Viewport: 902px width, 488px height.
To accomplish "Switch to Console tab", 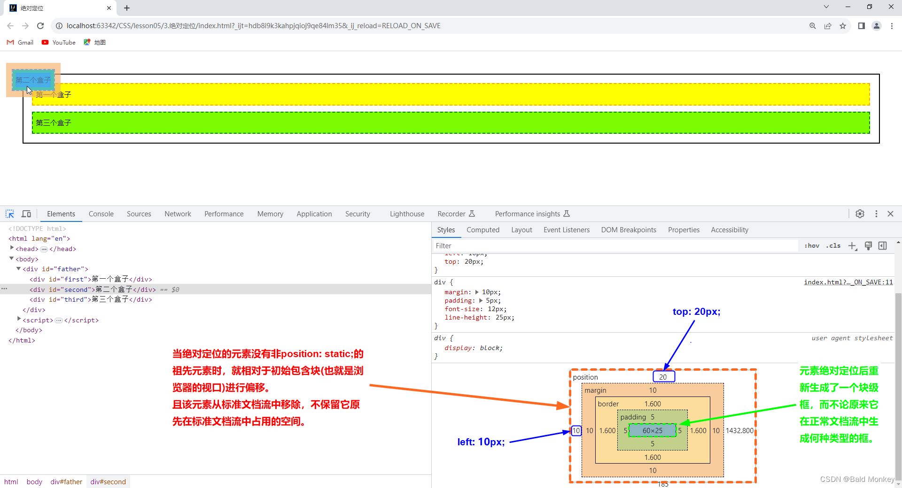I will pyautogui.click(x=101, y=214).
